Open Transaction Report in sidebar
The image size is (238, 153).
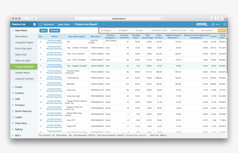click(x=24, y=42)
